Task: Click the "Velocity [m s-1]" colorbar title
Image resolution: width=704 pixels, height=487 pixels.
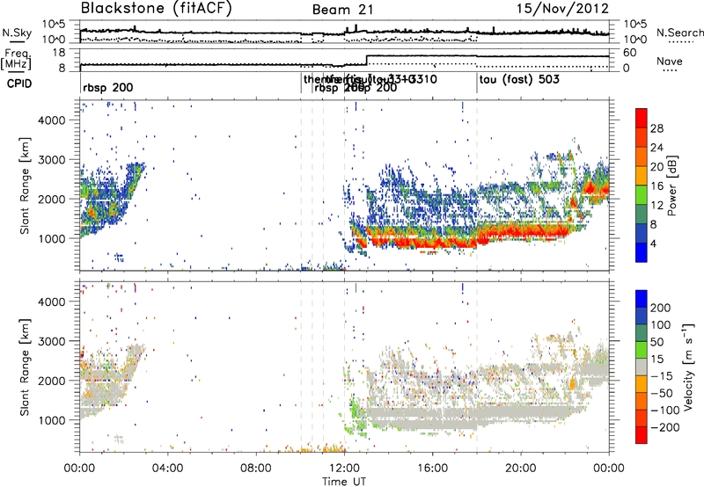Action: [688, 367]
